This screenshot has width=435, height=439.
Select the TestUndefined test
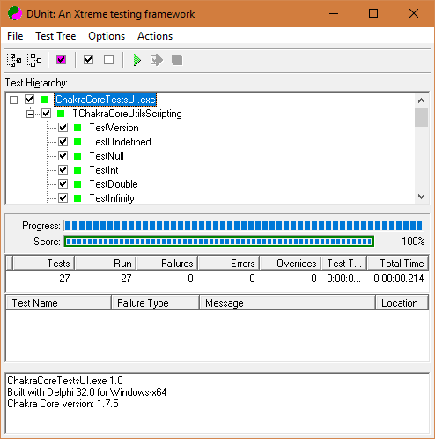[120, 142]
